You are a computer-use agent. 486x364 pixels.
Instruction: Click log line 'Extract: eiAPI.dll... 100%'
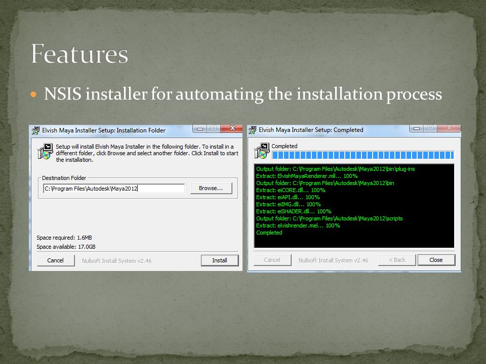click(288, 198)
